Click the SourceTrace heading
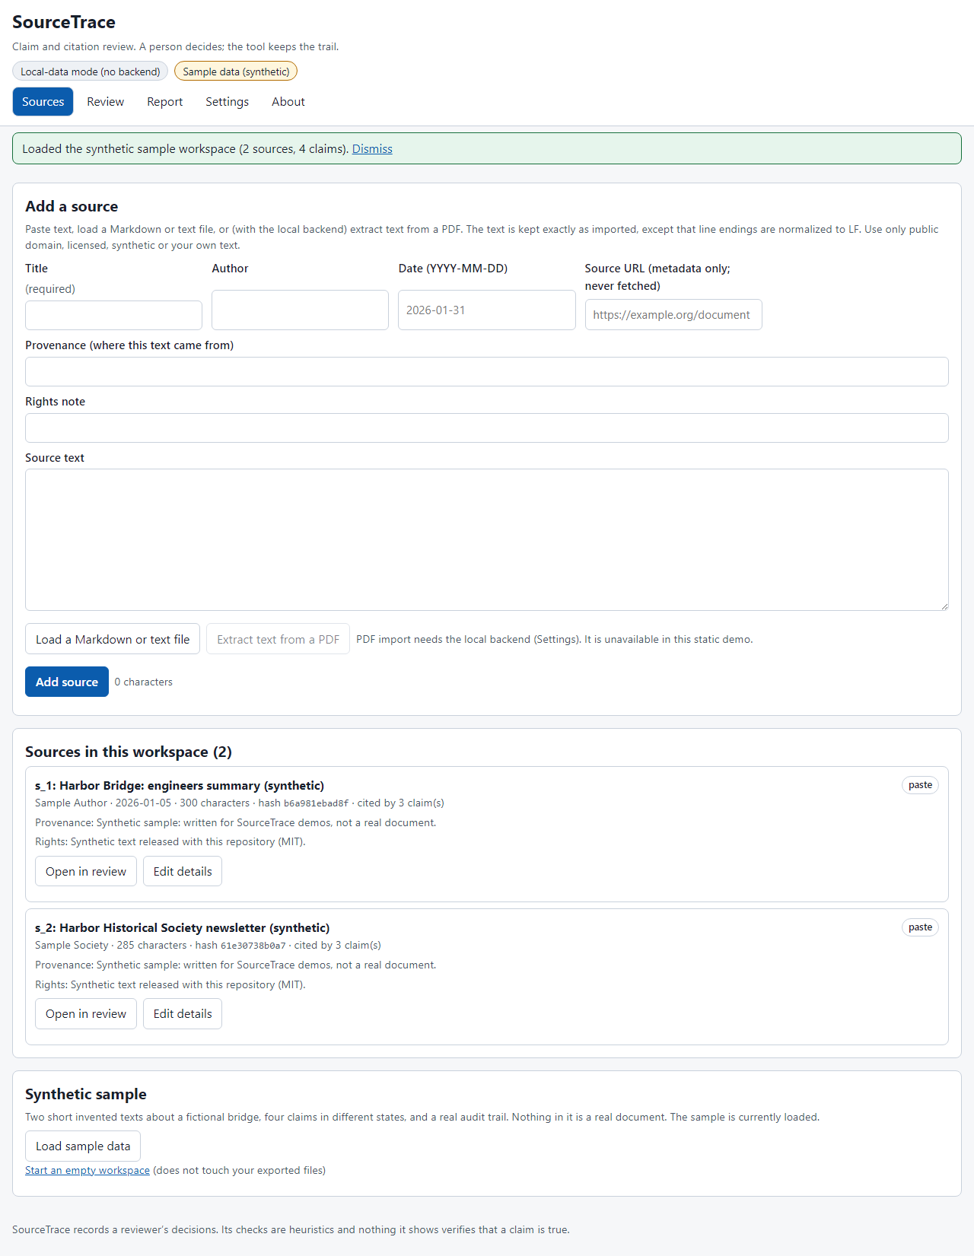The height and width of the screenshot is (1256, 974). (x=64, y=22)
